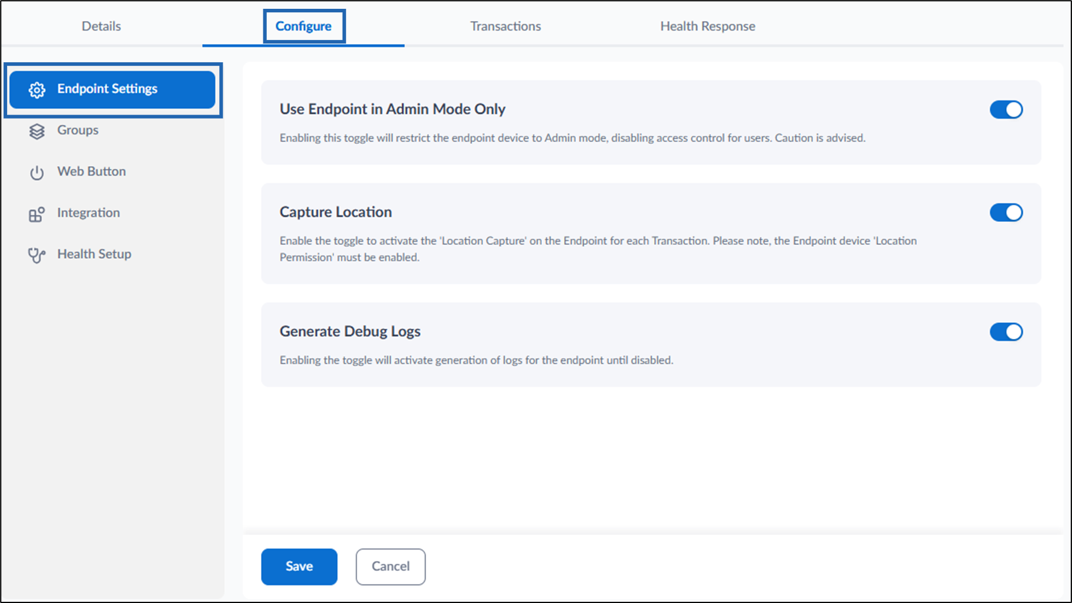
Task: Click the Location Permission description text
Action: pyautogui.click(x=598, y=249)
